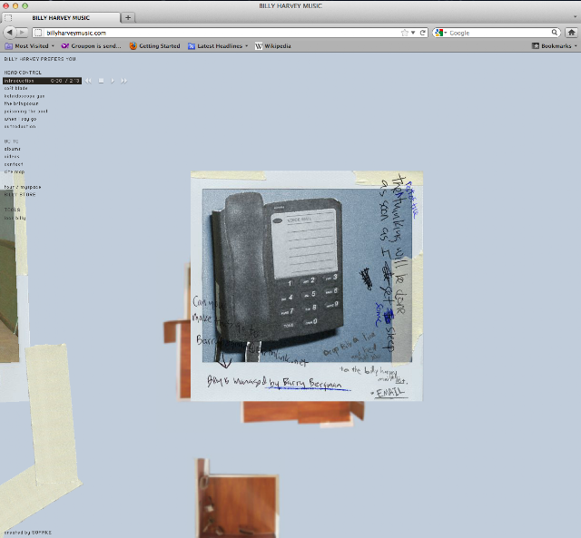
Task: Click the handwritten EMAIL link on card
Action: point(389,393)
